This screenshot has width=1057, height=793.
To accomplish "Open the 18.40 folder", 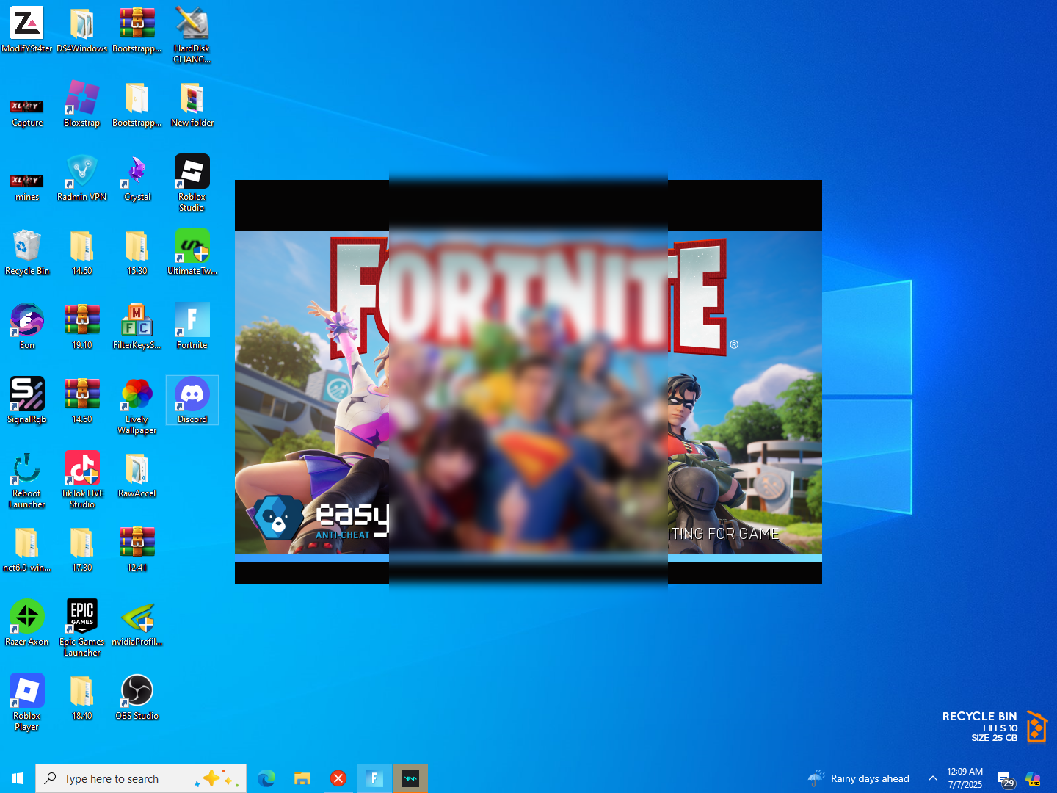I will pyautogui.click(x=81, y=698).
